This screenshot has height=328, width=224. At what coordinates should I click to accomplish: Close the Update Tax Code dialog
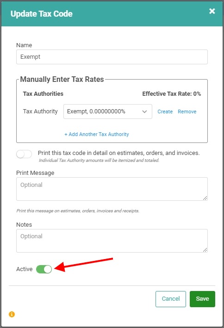pos(212,11)
